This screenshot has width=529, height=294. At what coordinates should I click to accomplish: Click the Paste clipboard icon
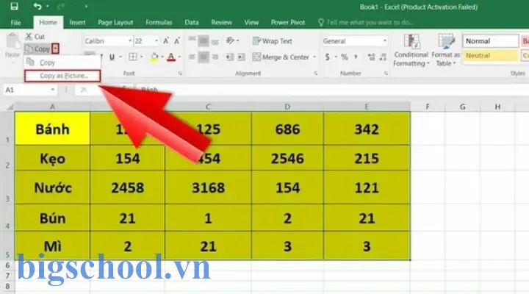(x=12, y=42)
